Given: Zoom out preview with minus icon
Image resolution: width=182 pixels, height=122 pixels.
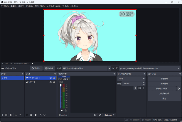Looking at the screenshot, I should tap(2, 64).
